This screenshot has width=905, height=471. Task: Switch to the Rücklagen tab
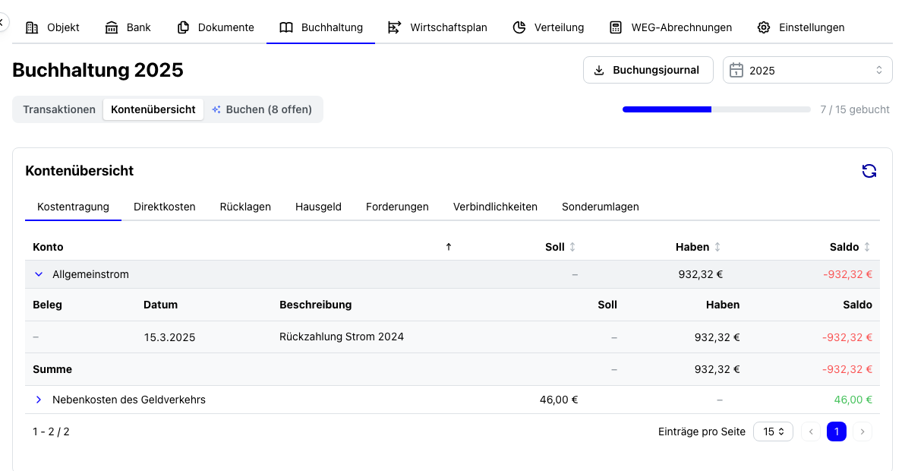tap(245, 207)
